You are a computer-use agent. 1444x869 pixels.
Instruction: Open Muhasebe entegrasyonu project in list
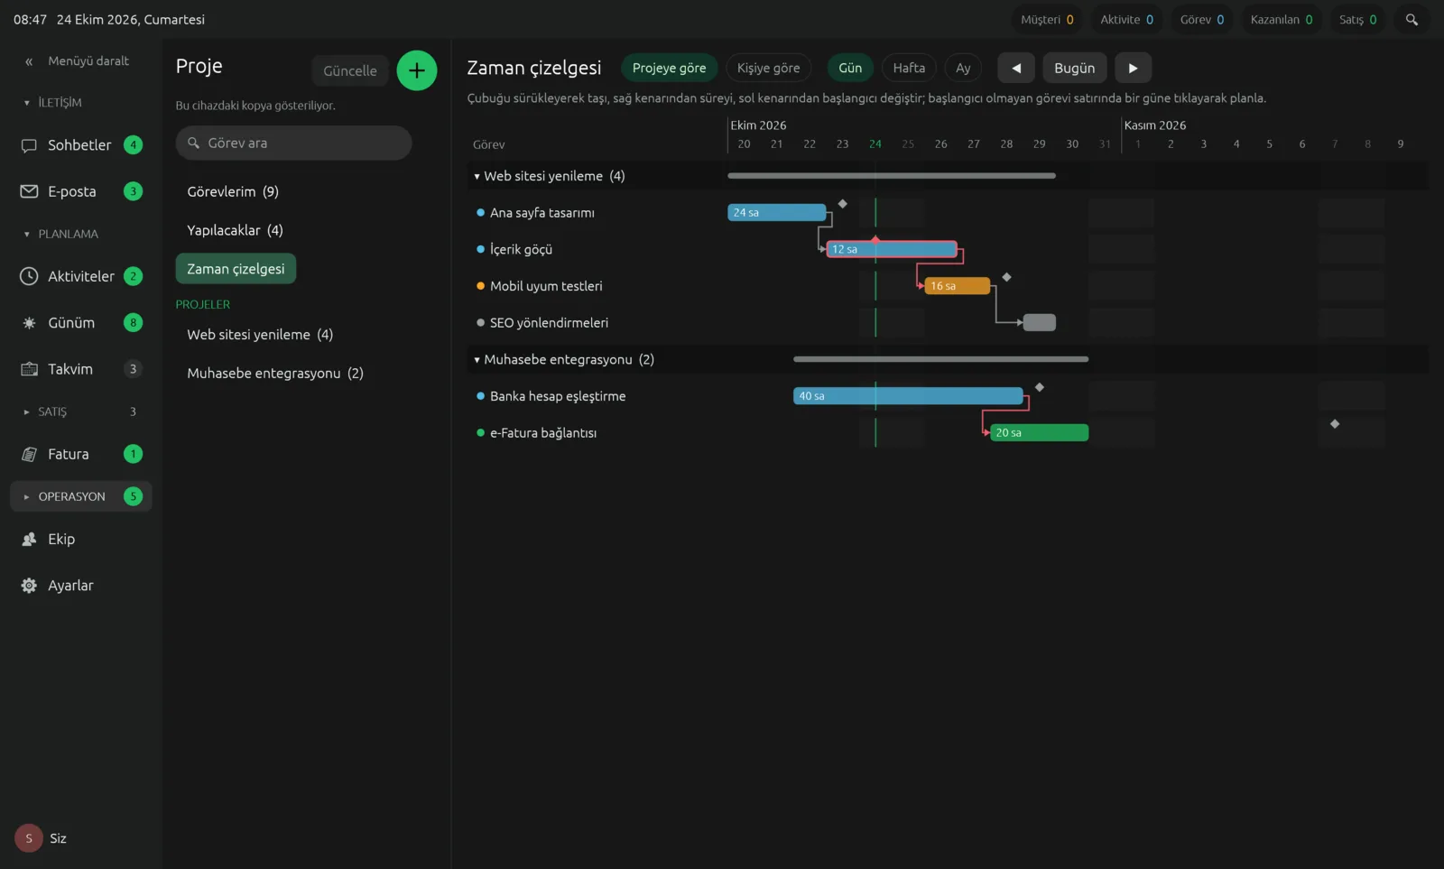point(275,374)
